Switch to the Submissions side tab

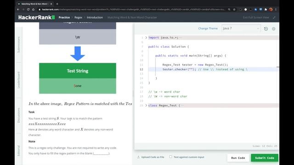pos(18,44)
